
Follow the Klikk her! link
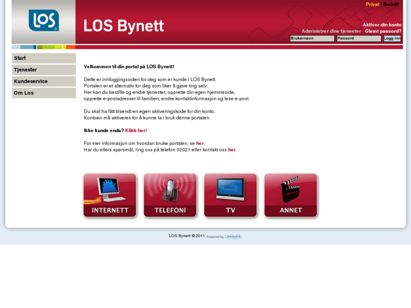tap(136, 131)
